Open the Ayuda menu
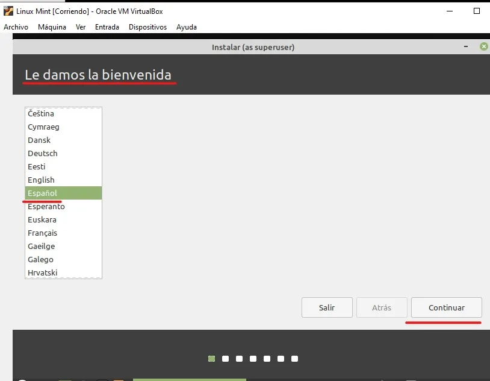The height and width of the screenshot is (381, 490). click(x=186, y=27)
